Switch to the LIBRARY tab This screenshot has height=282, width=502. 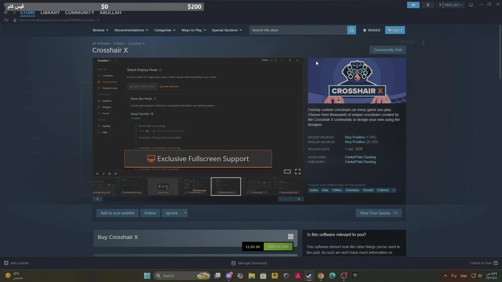tap(50, 13)
